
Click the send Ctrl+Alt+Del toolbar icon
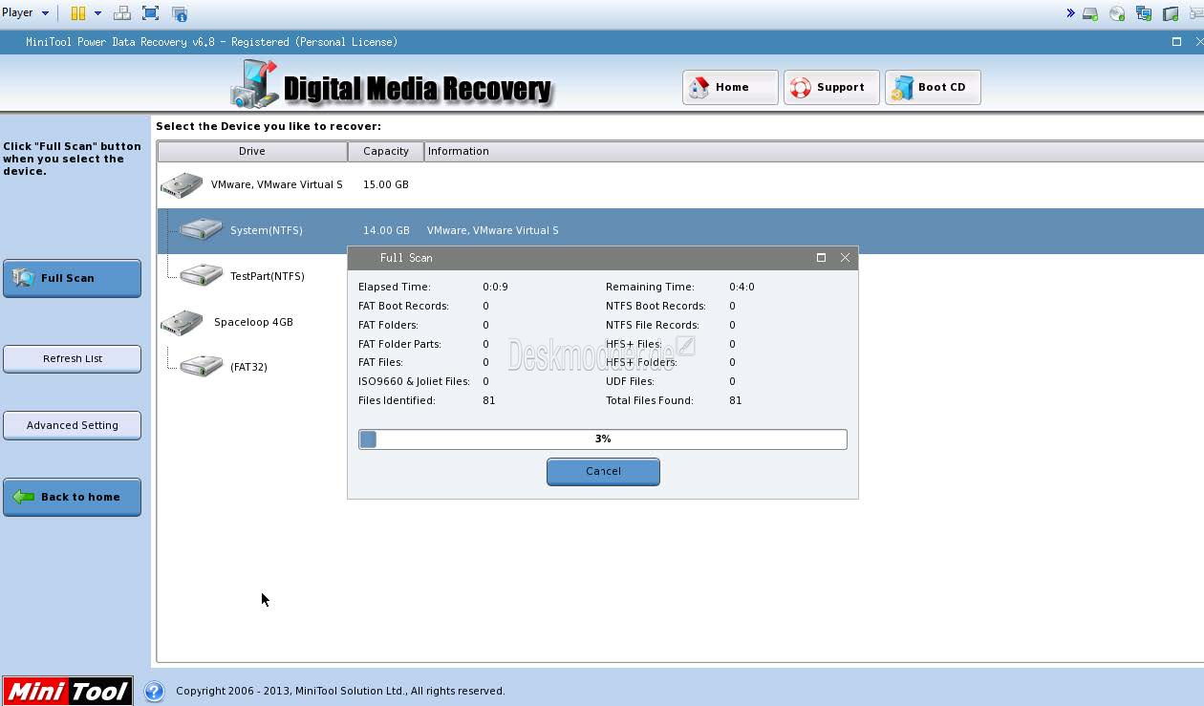pyautogui.click(x=121, y=13)
